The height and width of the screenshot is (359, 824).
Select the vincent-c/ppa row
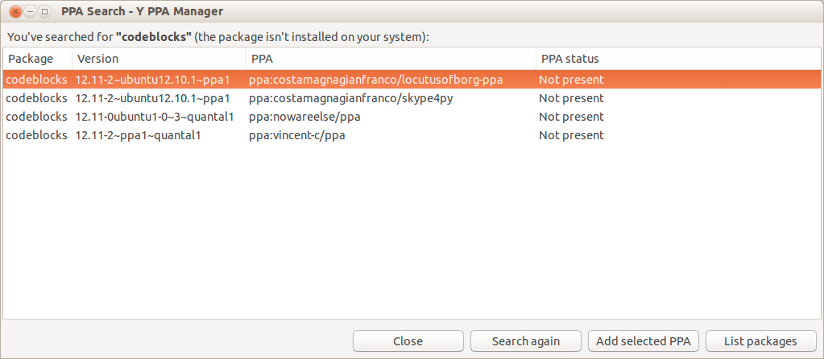point(296,135)
